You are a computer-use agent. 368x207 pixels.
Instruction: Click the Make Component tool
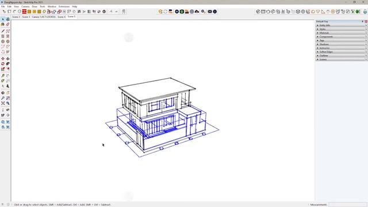pos(7,19)
